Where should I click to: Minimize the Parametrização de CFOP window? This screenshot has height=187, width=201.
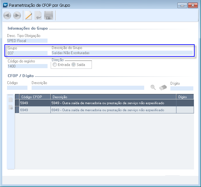click(182, 5)
